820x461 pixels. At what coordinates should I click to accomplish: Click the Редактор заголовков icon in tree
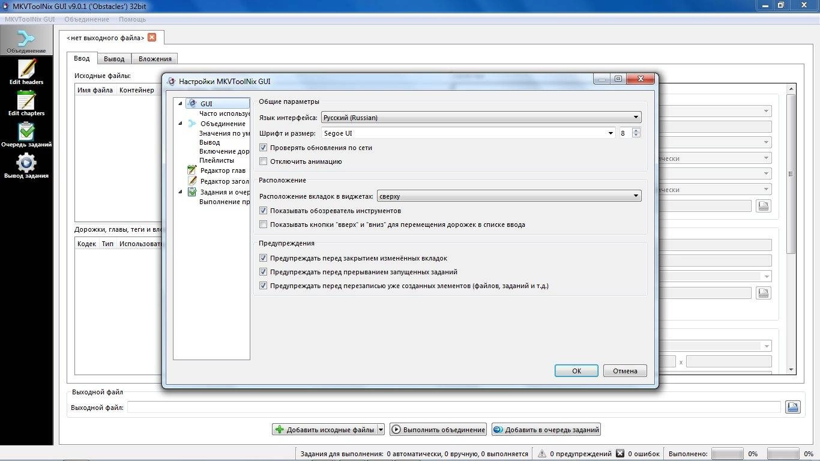[x=192, y=181]
